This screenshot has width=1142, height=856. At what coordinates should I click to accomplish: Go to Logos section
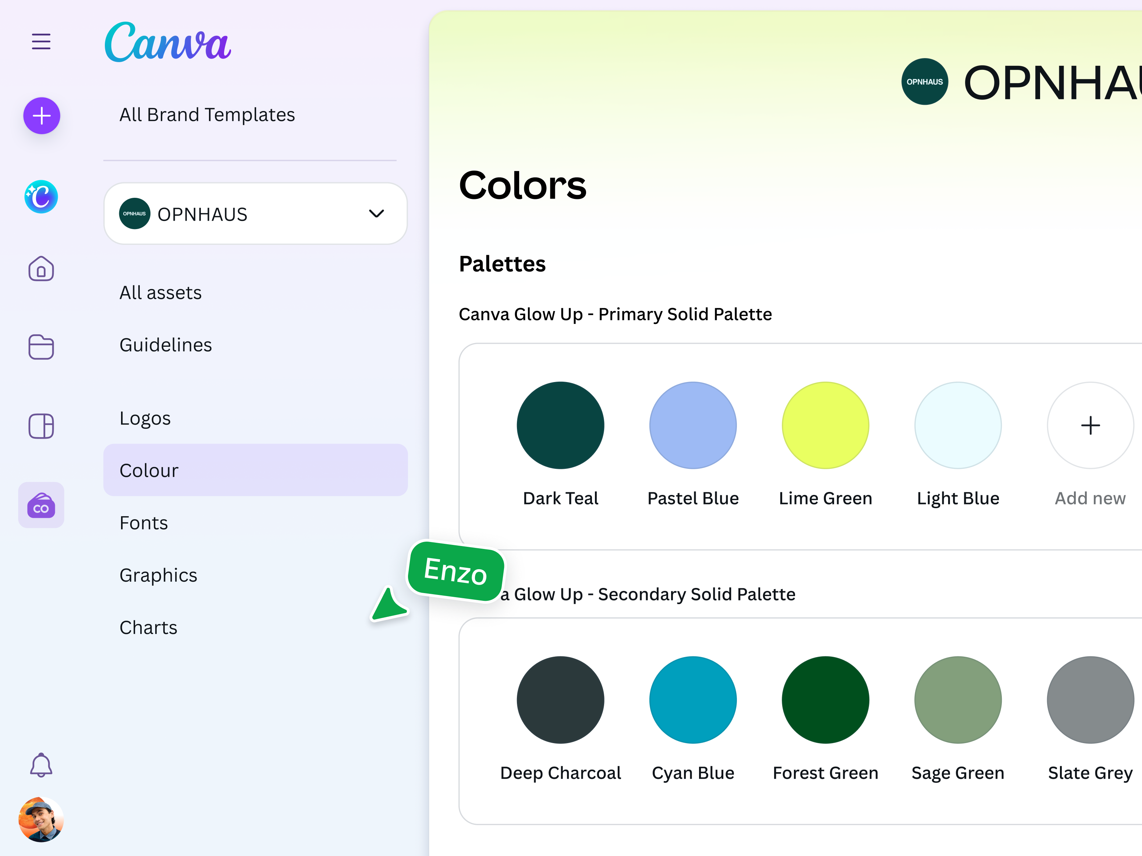(x=145, y=418)
